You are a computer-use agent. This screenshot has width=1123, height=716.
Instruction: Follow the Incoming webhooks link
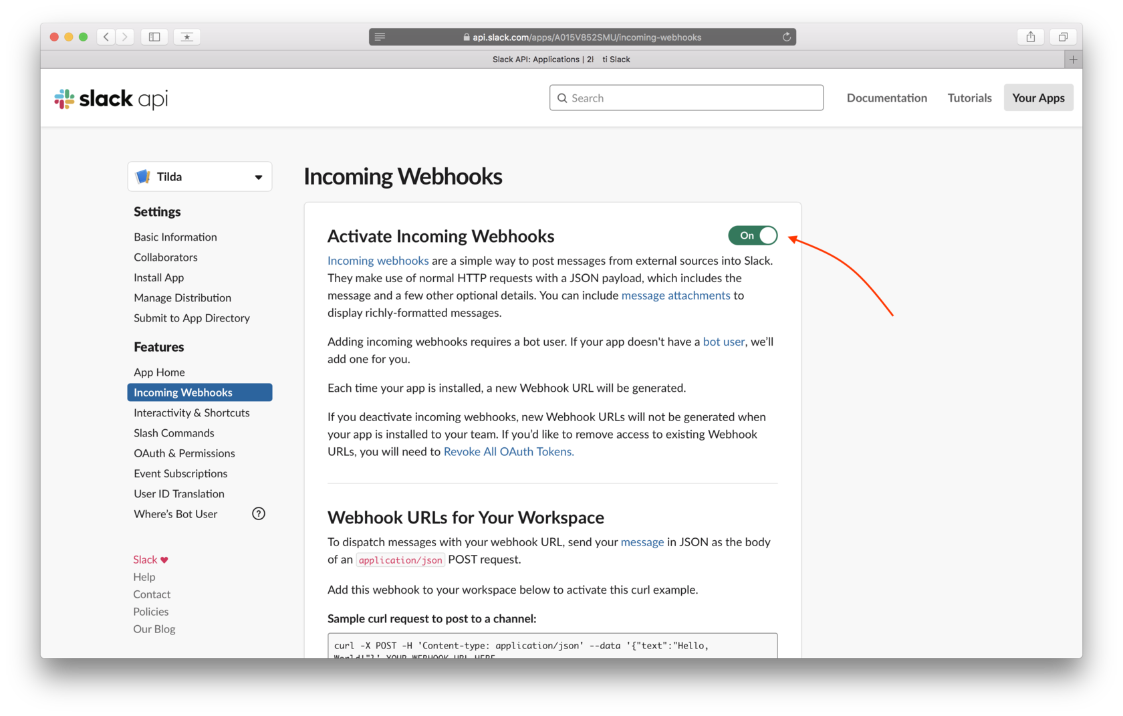click(x=378, y=261)
